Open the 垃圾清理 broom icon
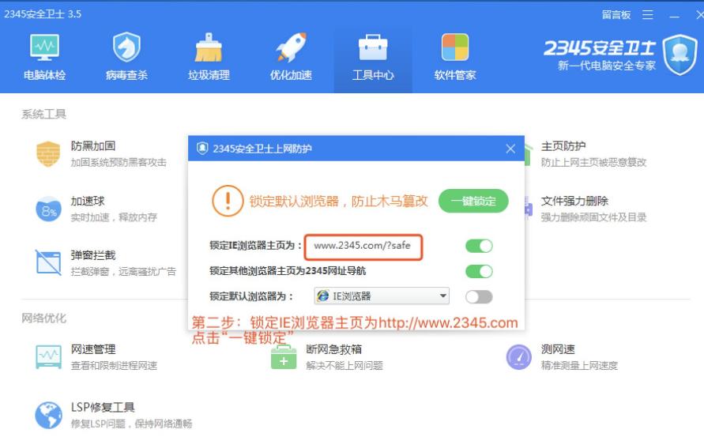Screen dimensions: 704x437 click(209, 47)
